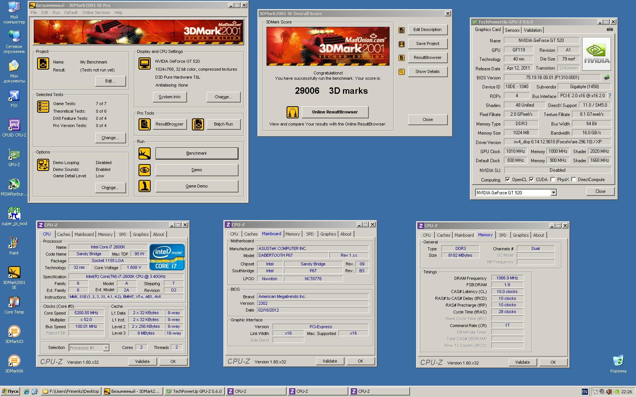The height and width of the screenshot is (397, 636).
Task: Open the Processor #1 selection dropdown in CPU-Z
Action: [106, 348]
